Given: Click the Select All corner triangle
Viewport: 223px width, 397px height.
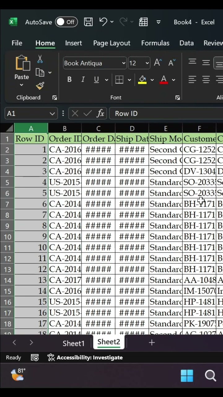Looking at the screenshot, I should 7,128.
